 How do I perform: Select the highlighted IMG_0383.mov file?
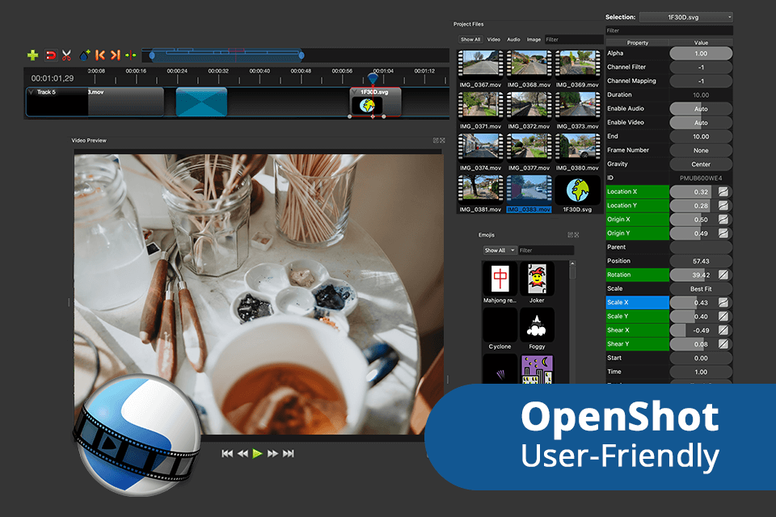coord(529,194)
